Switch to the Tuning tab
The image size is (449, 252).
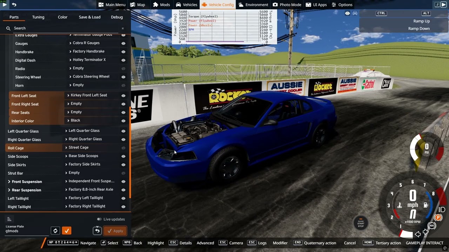[x=38, y=17]
